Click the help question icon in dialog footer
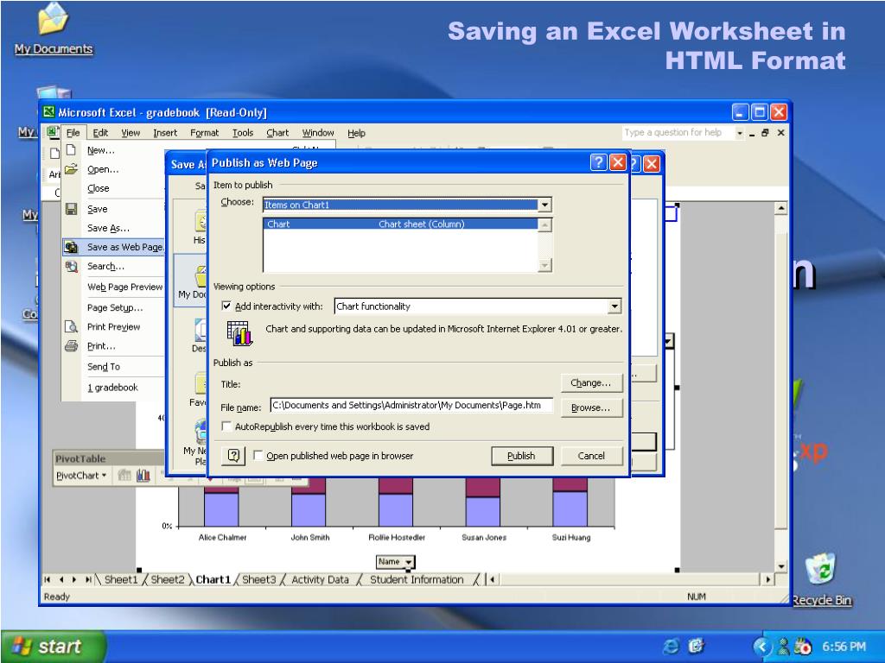Image resolution: width=885 pixels, height=663 pixels. coord(233,456)
